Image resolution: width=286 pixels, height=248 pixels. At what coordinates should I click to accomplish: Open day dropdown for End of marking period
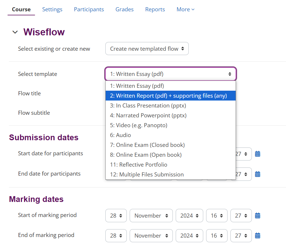pyautogui.click(x=116, y=236)
